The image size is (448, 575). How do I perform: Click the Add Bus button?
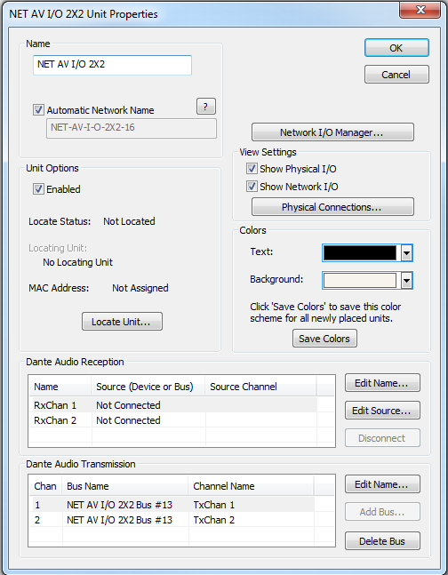pyautogui.click(x=382, y=512)
